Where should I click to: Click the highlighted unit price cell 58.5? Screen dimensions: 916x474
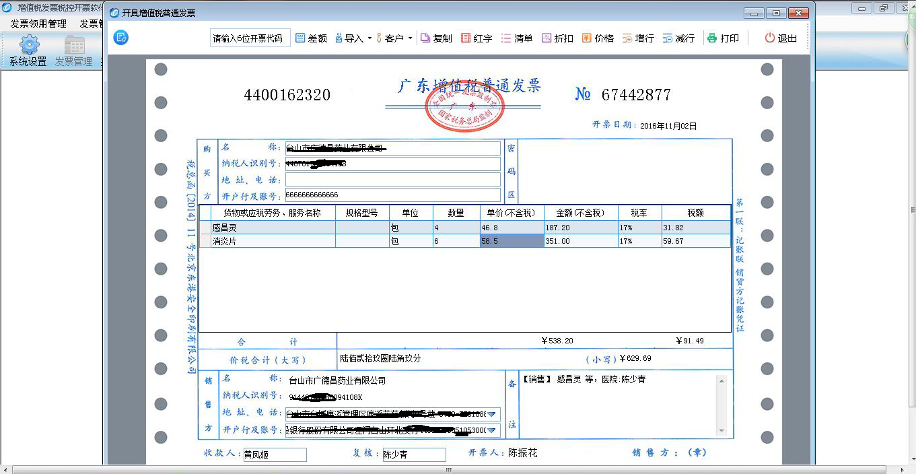(512, 241)
